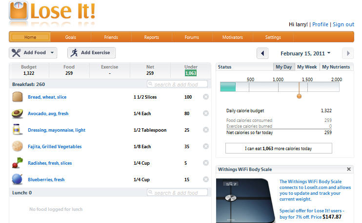This screenshot has width=362, height=223.
Task: Click the 'Daily calorie budget' row
Action: coord(279,111)
